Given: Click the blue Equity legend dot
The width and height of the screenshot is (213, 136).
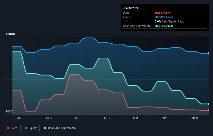Looking at the screenshot, I should [x=26, y=128].
